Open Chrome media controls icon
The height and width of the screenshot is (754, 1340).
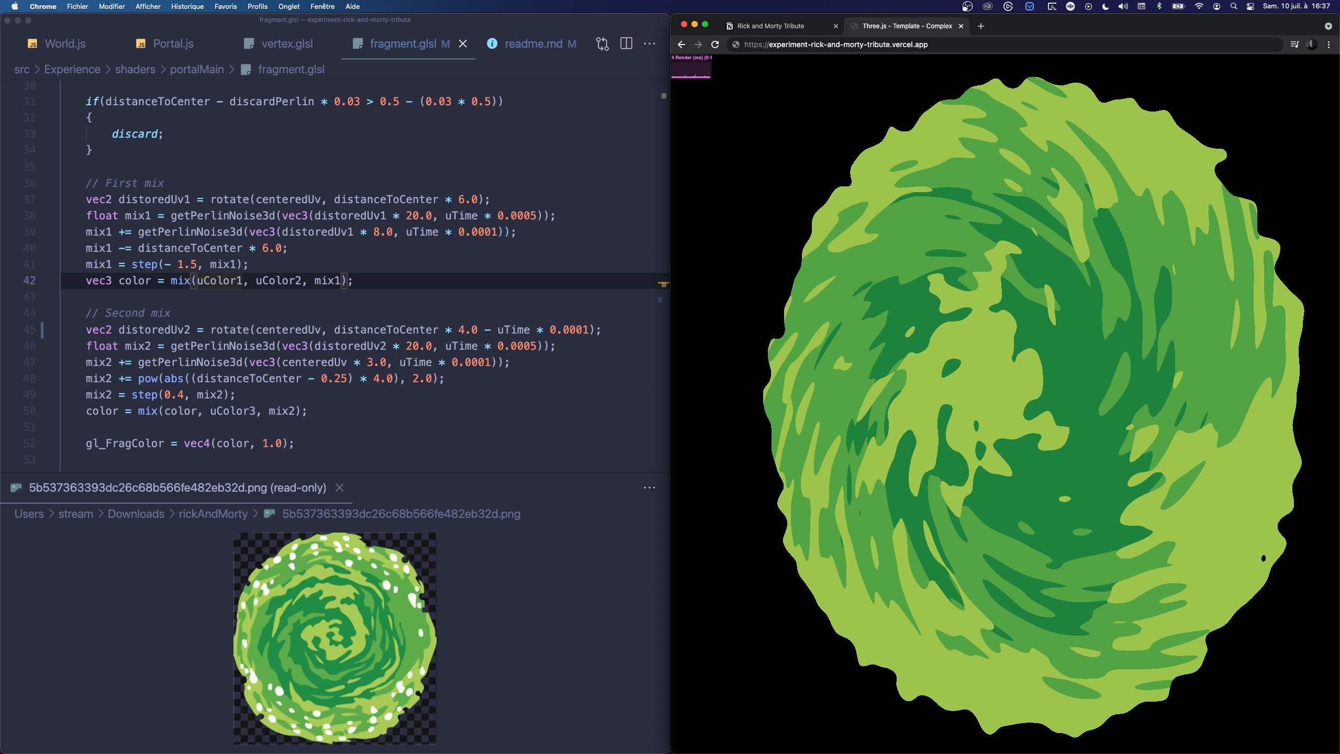pyautogui.click(x=1294, y=45)
